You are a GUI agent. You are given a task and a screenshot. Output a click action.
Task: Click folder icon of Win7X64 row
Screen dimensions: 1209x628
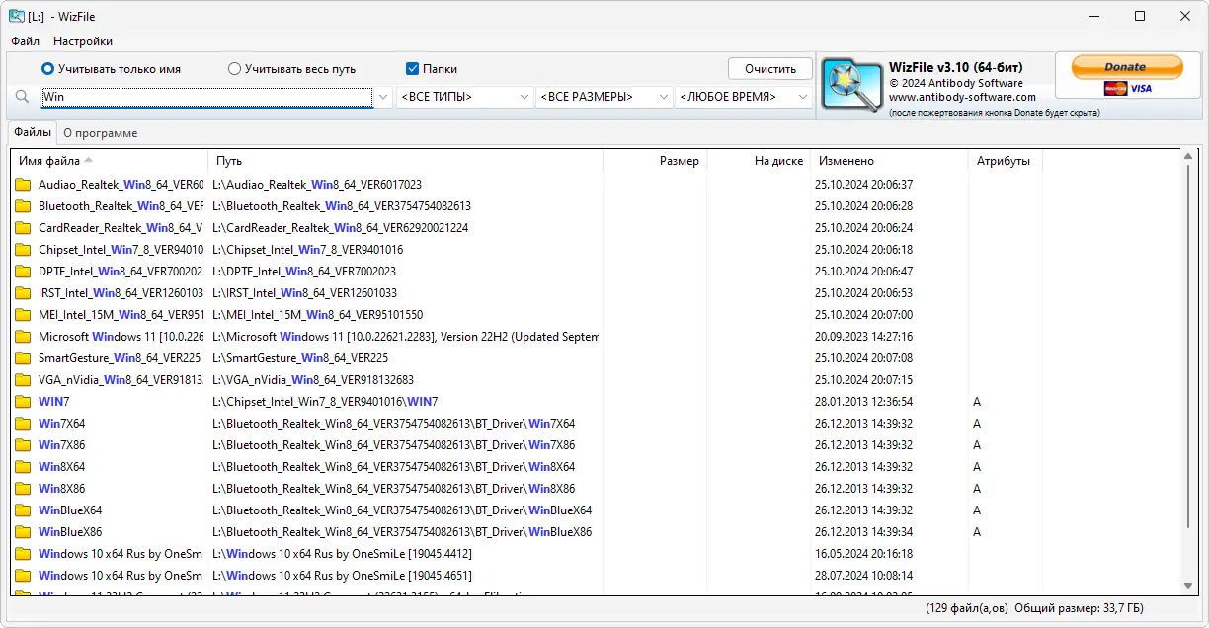(x=23, y=424)
